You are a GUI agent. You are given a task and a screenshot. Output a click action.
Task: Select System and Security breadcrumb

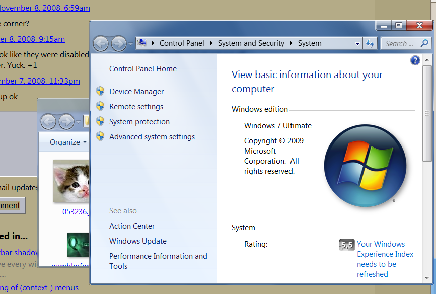coord(251,43)
